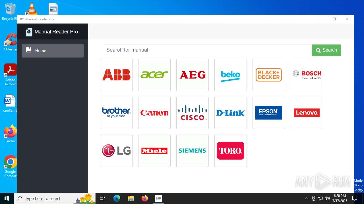364x204 pixels.
Task: Open File Explorer from the taskbar
Action: (131, 198)
